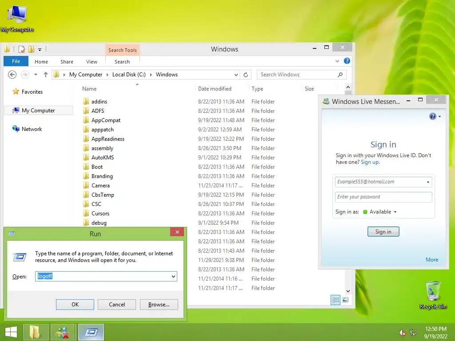Screen dimensions: 455x341
Task: Click the taskbar clock showing 12:50 PM
Action: point(435,333)
